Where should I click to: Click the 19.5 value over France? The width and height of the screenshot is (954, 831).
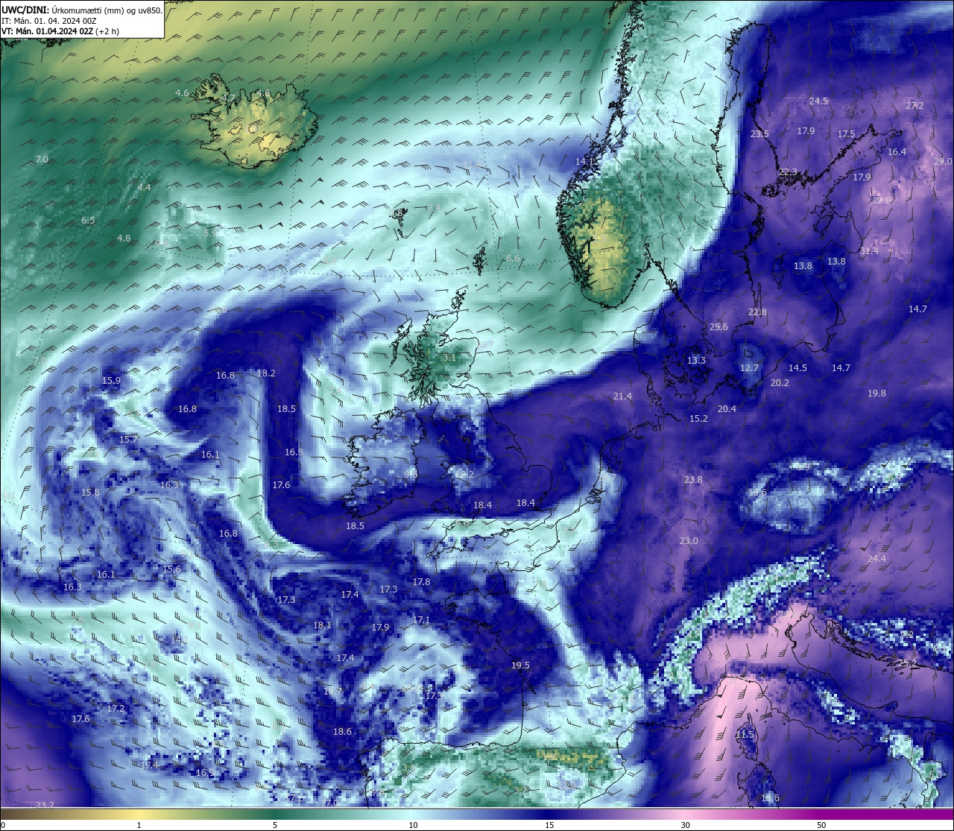pyautogui.click(x=520, y=665)
